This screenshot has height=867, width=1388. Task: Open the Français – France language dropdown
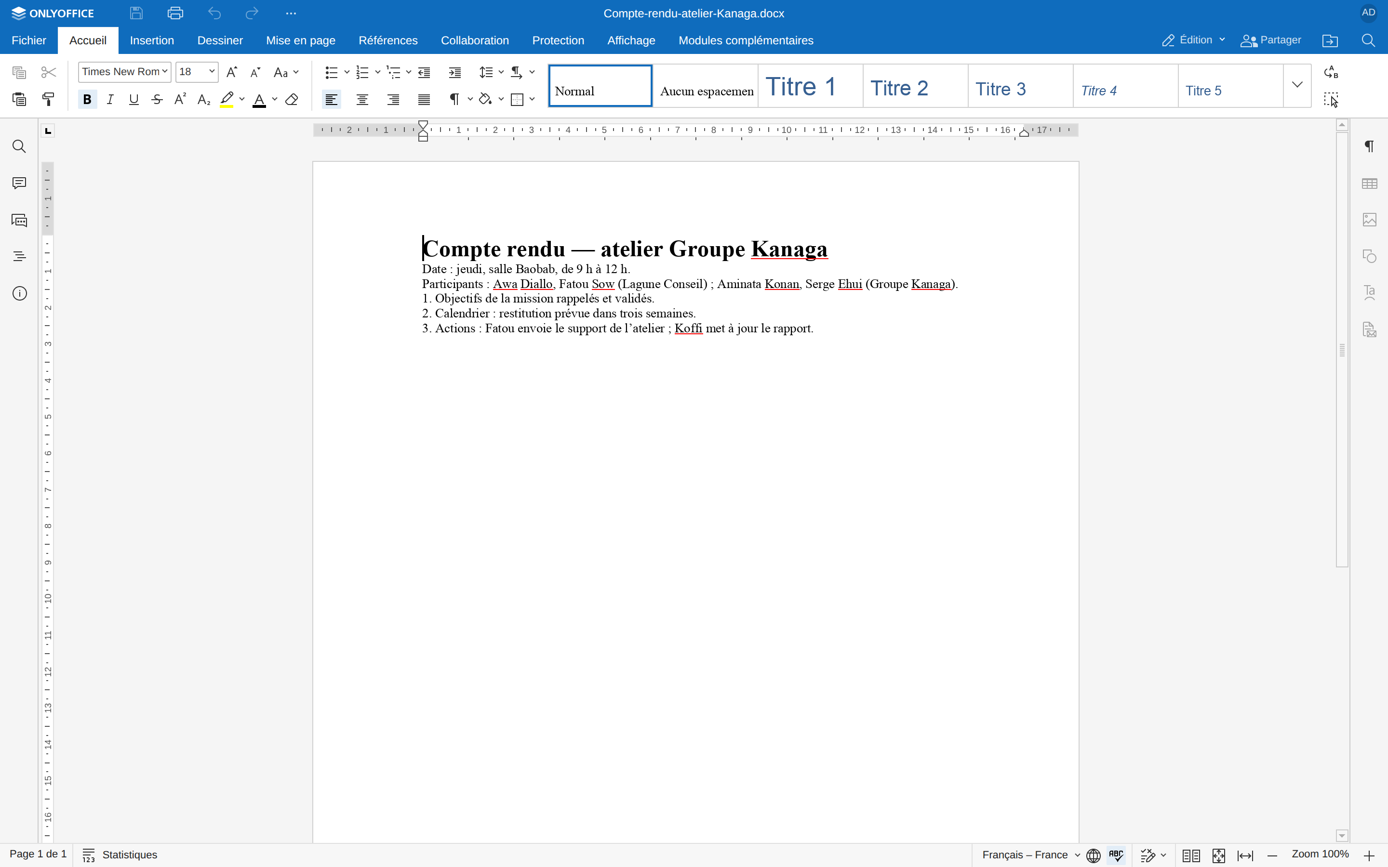pyautogui.click(x=1031, y=855)
